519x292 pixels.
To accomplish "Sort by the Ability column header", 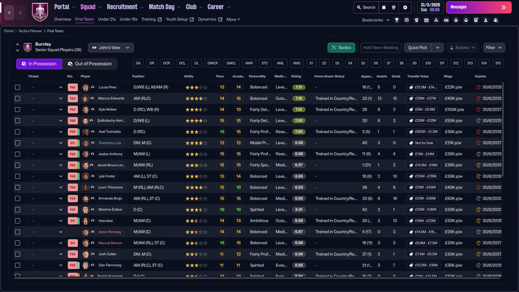I will 189,76.
